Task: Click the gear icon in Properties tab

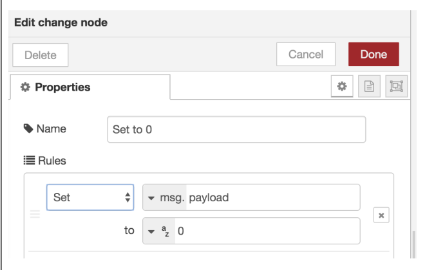Action: [26, 87]
